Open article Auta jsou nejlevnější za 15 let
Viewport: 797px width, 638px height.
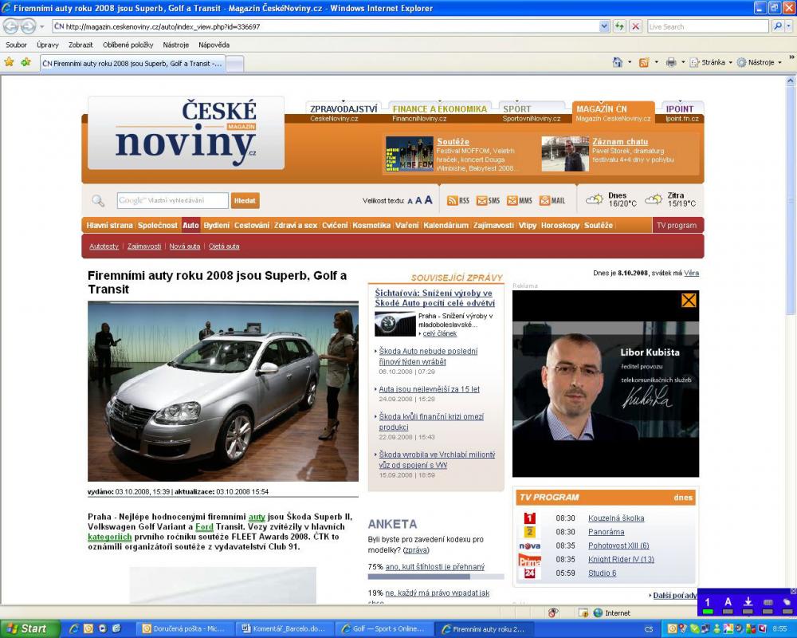[429, 389]
